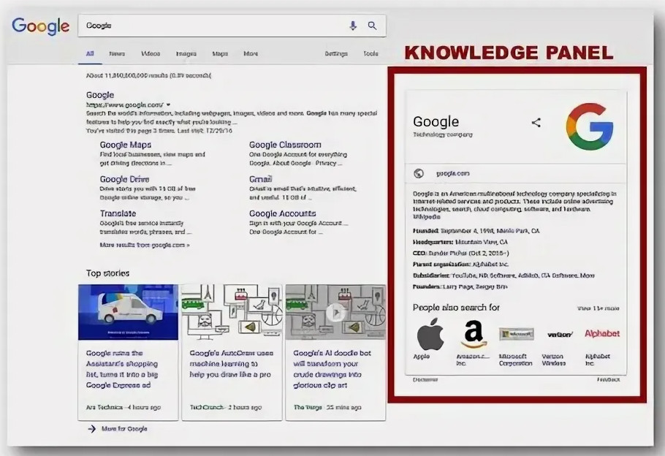The image size is (665, 456).
Task: Open the Translate sitelink
Action: (x=118, y=214)
